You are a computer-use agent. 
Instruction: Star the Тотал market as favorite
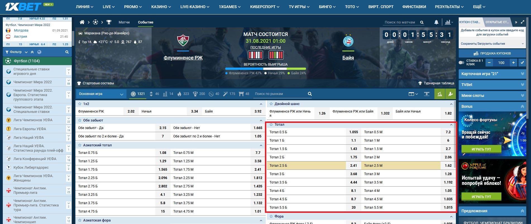(271, 125)
